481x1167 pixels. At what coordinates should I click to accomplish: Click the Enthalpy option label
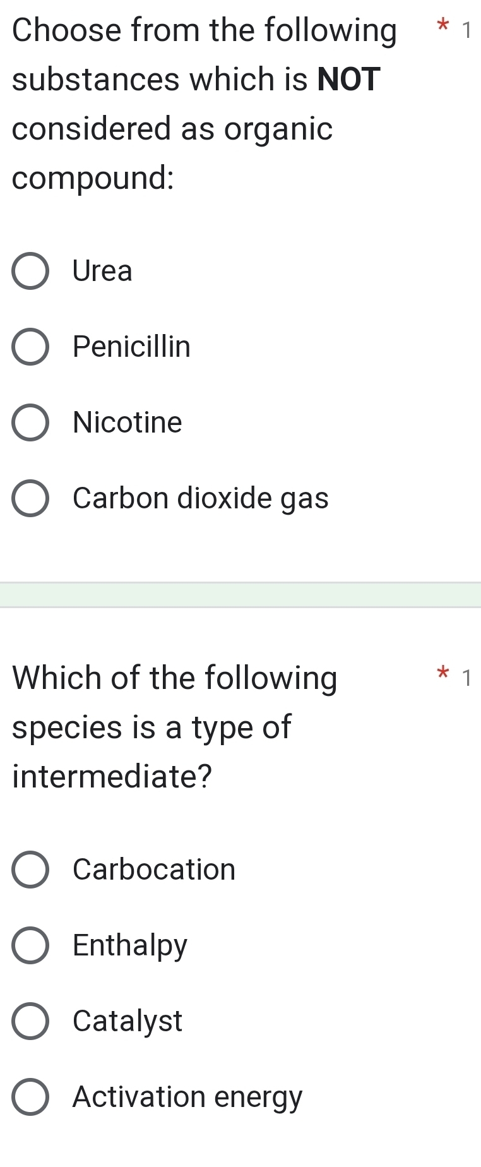pos(129,945)
